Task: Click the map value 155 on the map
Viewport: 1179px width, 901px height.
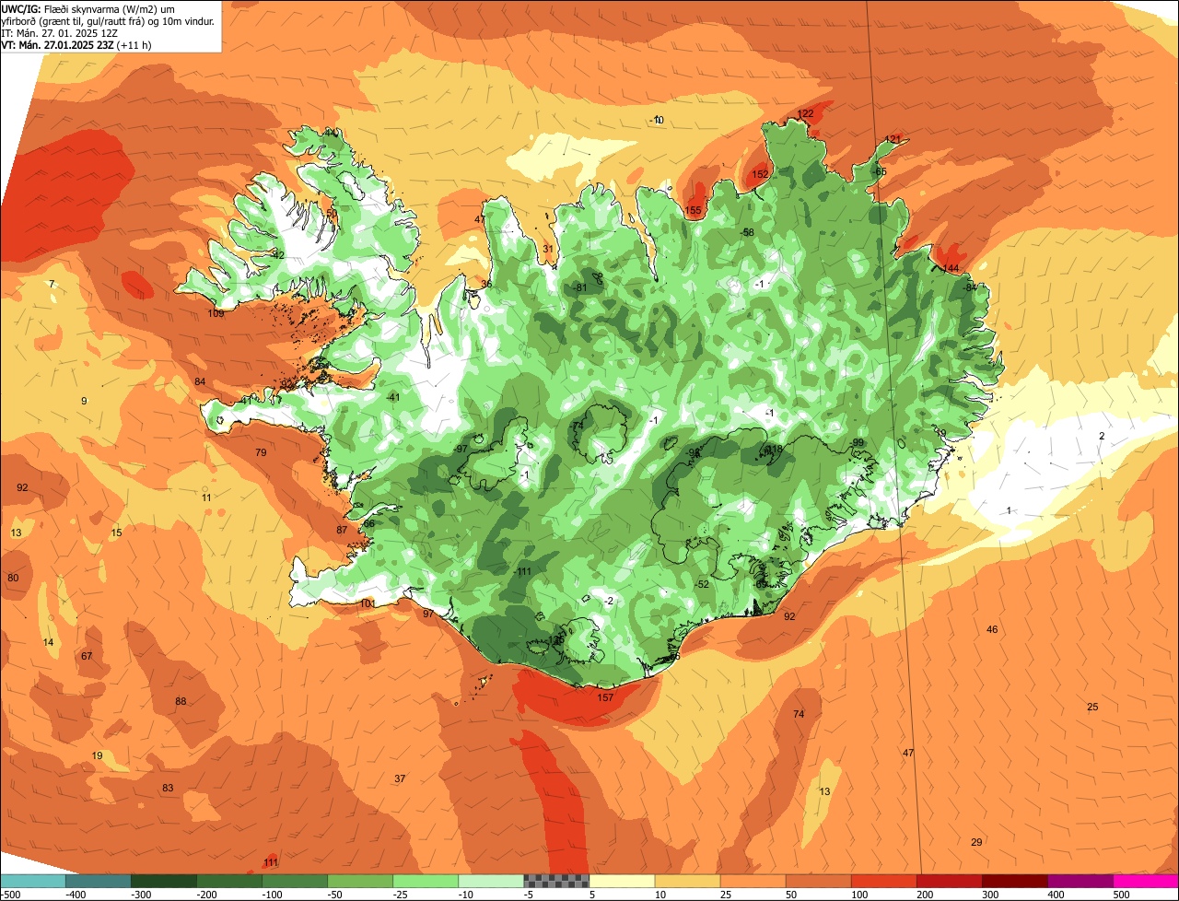Action: pyautogui.click(x=693, y=211)
